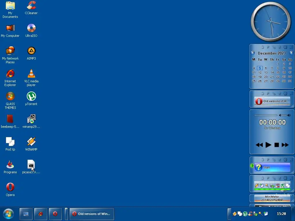Click the Safely Remove Hardware tray icon

255,214
